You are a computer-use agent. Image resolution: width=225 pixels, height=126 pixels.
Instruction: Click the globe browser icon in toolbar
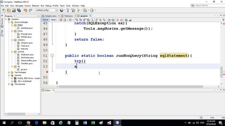62,10
